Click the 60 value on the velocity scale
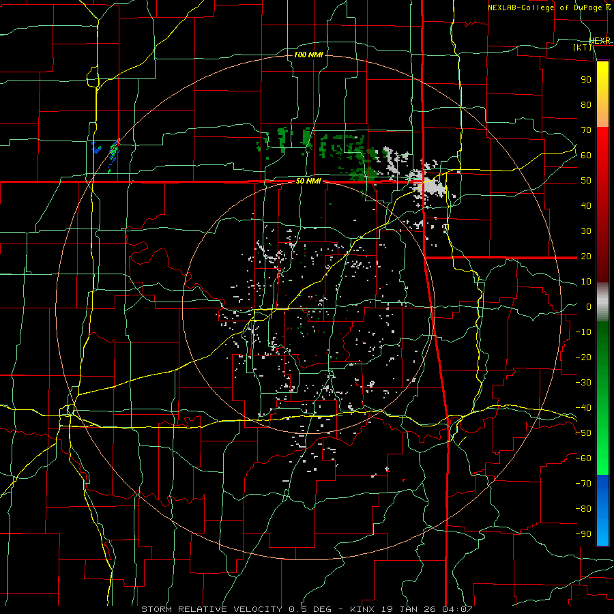 (586, 155)
